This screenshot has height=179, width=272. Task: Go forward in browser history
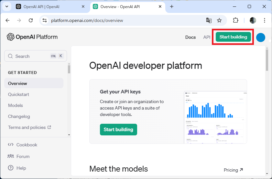coord(19,20)
